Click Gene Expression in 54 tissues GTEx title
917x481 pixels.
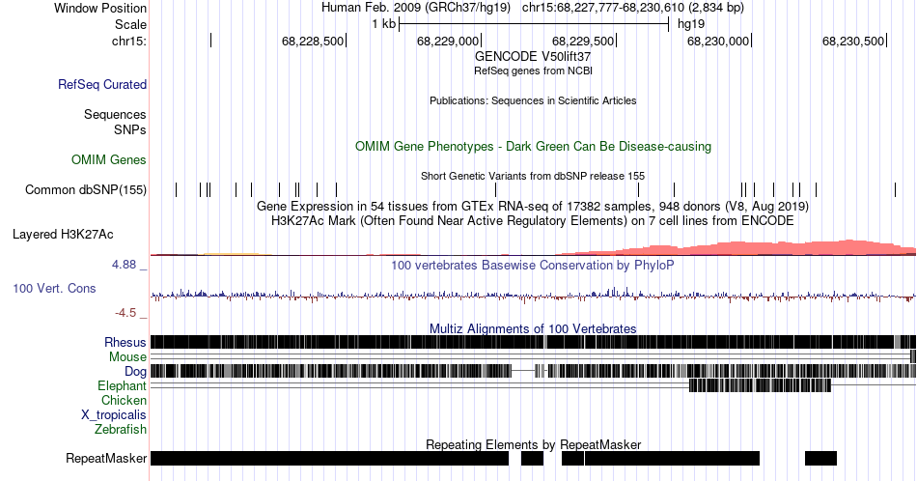[x=533, y=207]
